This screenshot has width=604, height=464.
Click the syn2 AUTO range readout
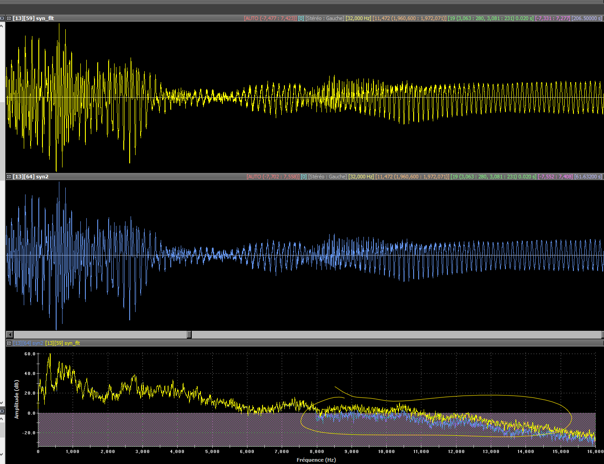[x=273, y=177]
